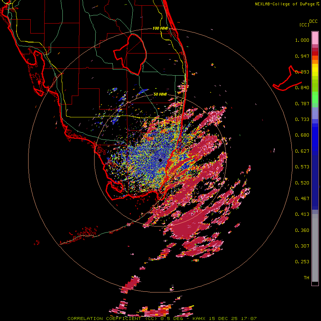Click the TH threshold label
The height and width of the screenshot is (321, 321).
click(x=306, y=278)
